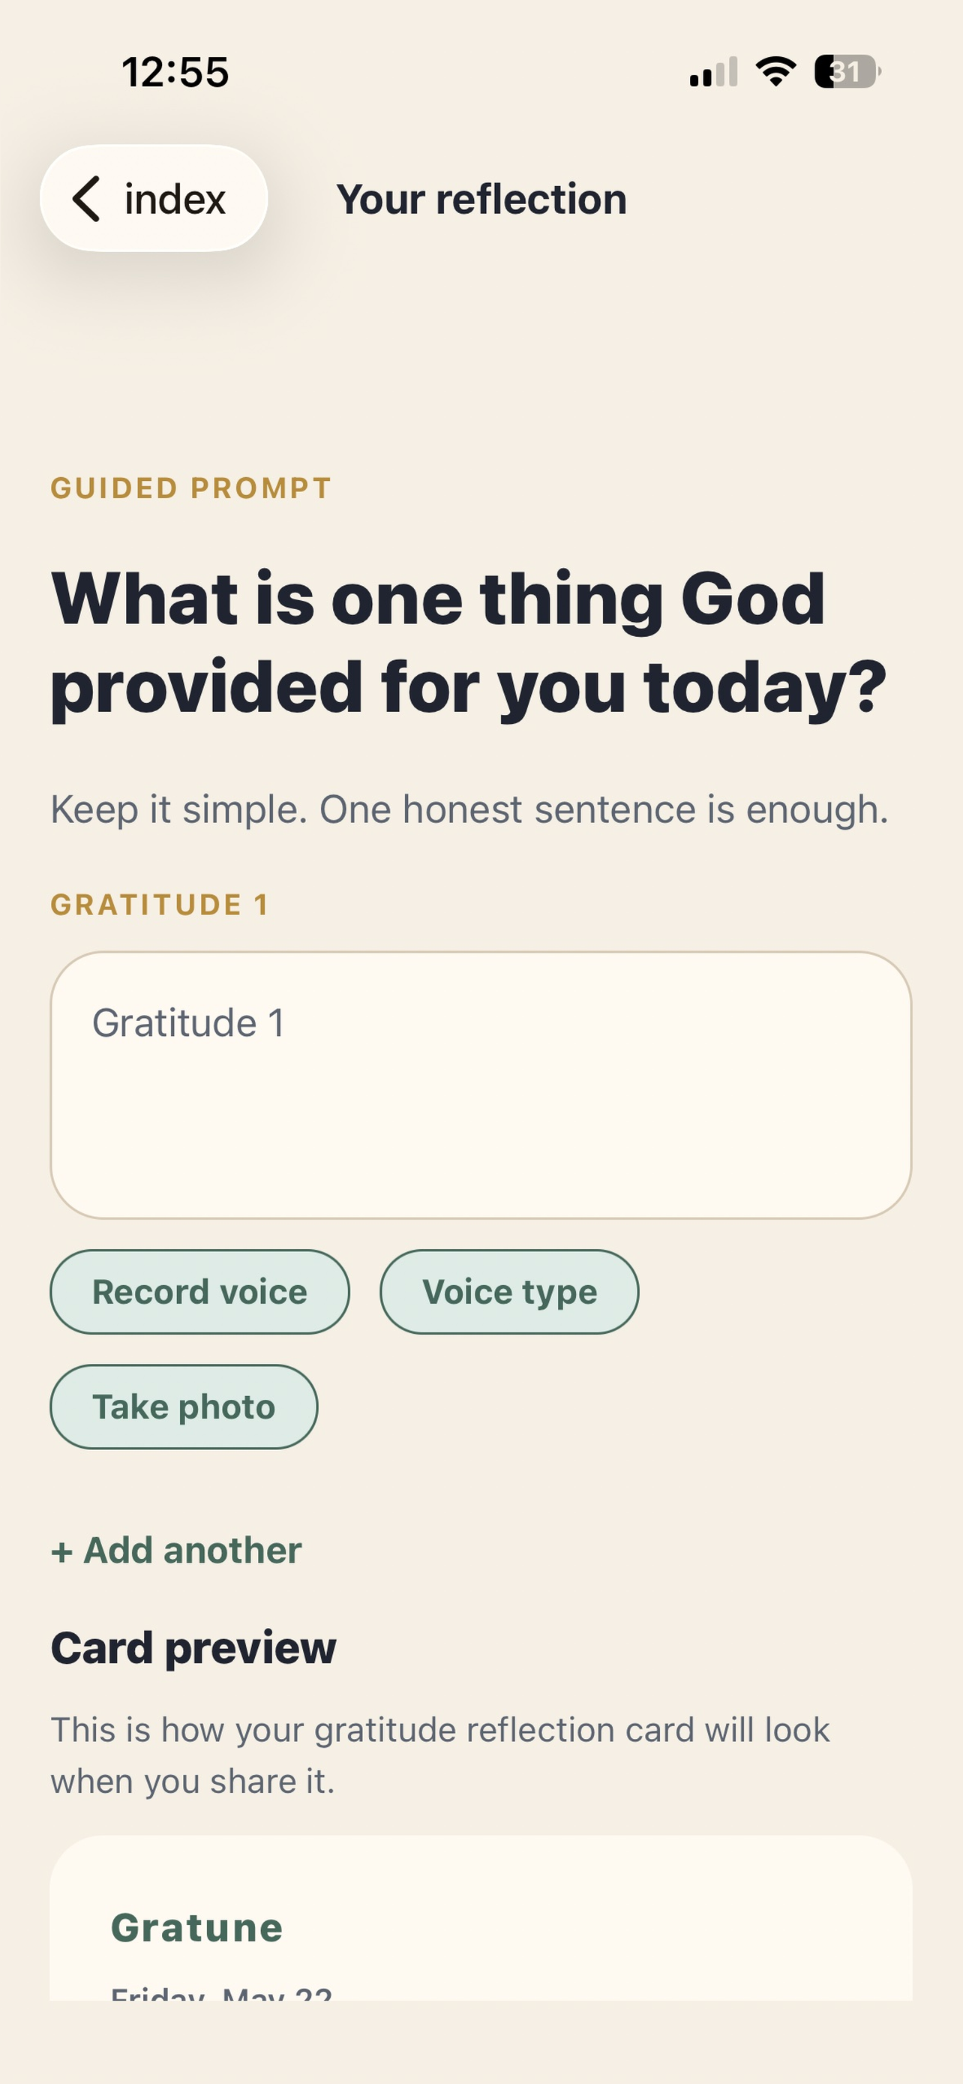Tap the Keep it simple hint text

pyautogui.click(x=469, y=809)
